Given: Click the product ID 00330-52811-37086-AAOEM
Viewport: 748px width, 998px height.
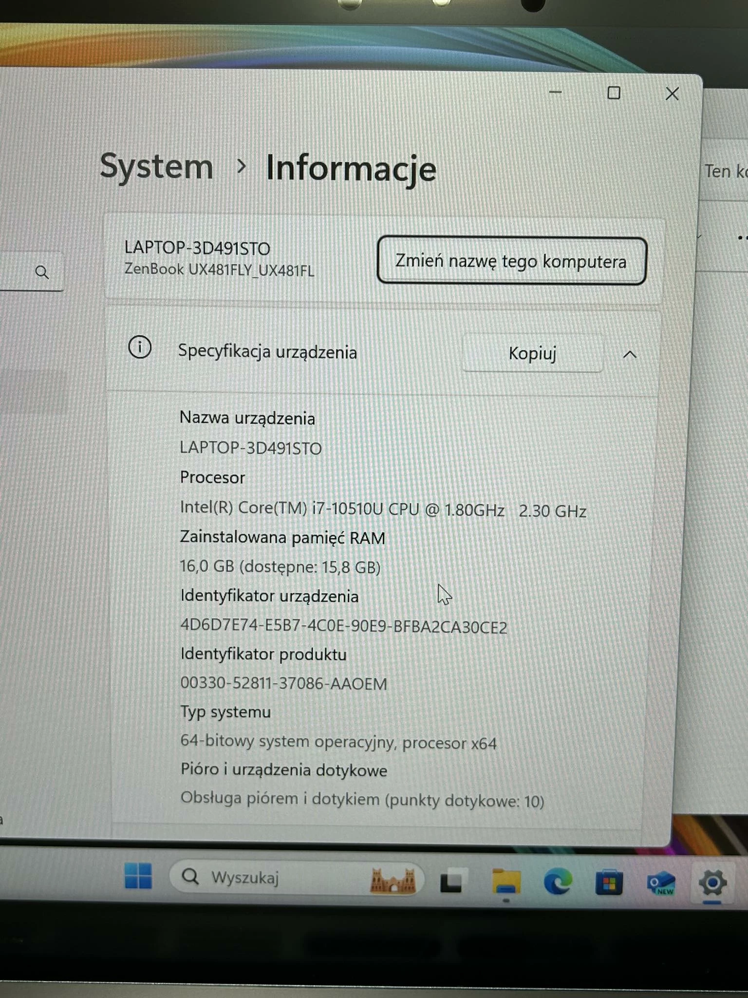Looking at the screenshot, I should click(284, 683).
